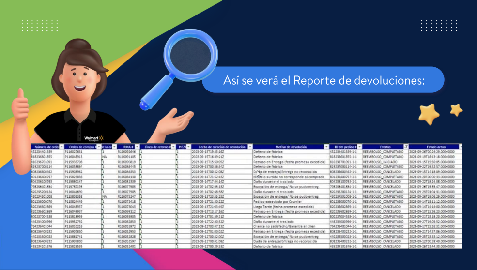
Task: Click purchase order P116048913 cell
Action: (77, 156)
